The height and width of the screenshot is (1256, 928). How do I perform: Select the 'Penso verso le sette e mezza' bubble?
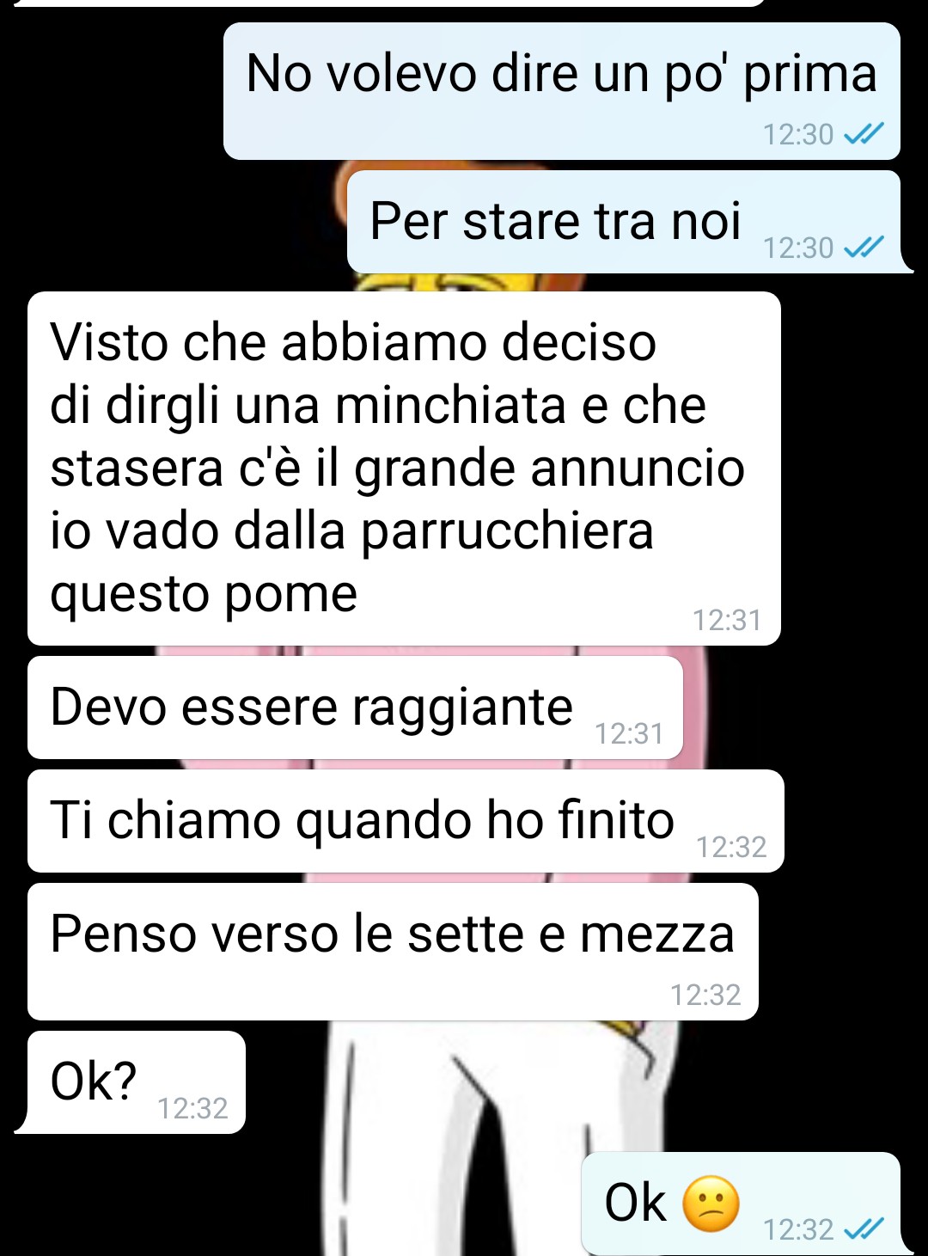393,952
